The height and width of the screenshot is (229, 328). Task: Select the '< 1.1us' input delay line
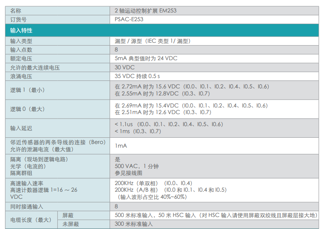click(169, 124)
